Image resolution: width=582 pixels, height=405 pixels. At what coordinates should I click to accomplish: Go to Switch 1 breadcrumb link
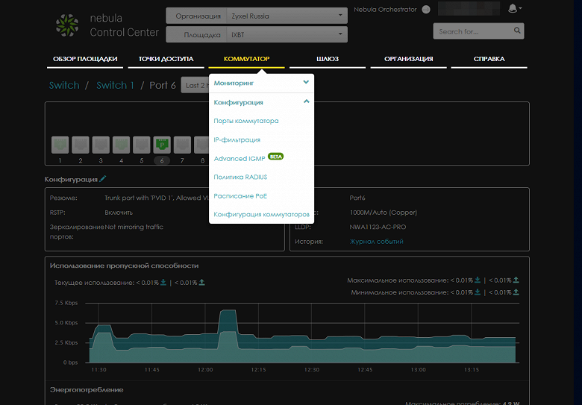[x=116, y=86]
